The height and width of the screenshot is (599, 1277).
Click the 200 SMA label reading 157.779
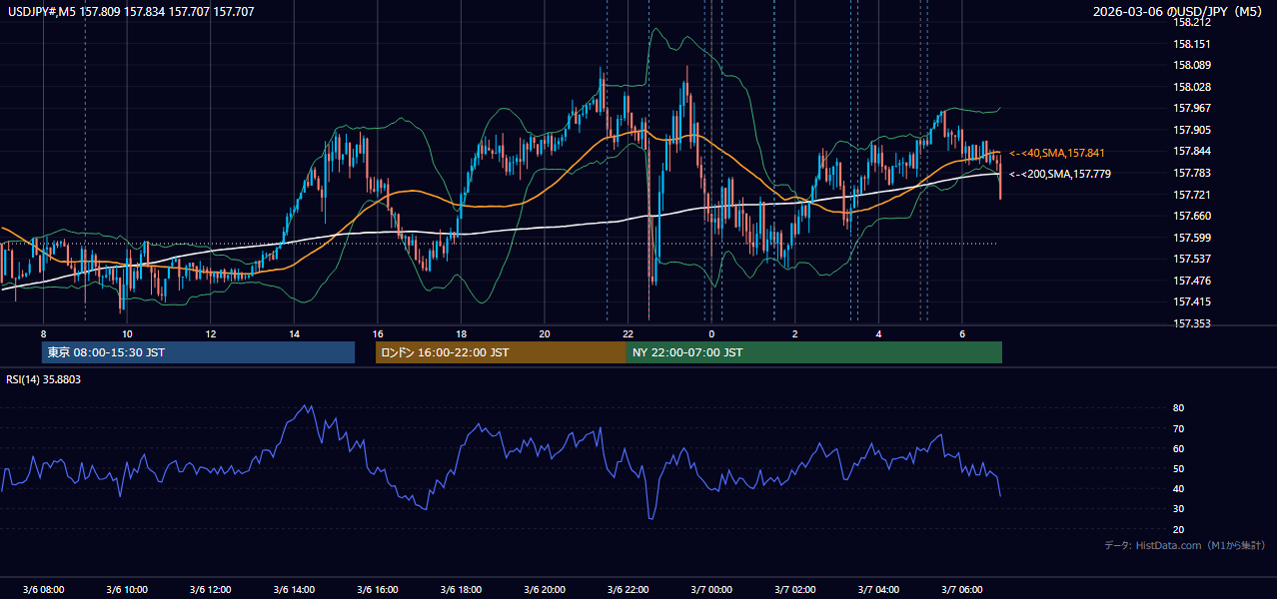coord(1059,174)
